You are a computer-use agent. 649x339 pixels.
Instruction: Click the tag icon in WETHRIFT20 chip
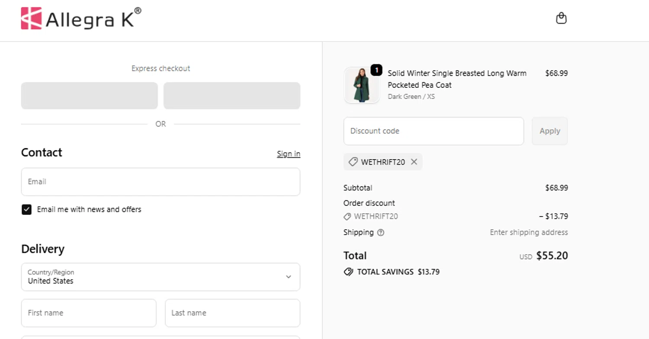353,162
